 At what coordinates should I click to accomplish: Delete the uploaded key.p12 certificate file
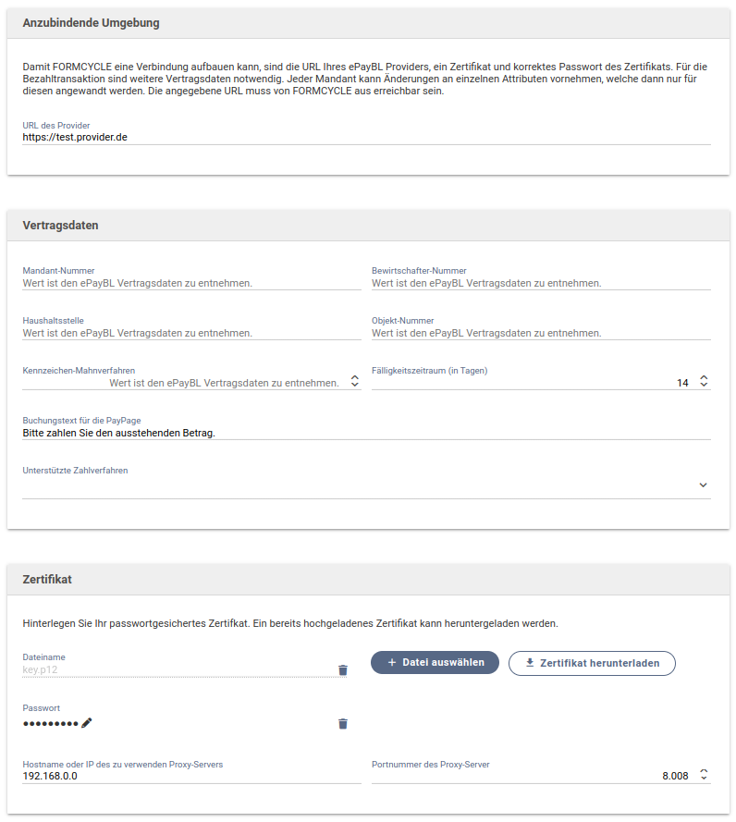[x=343, y=670]
